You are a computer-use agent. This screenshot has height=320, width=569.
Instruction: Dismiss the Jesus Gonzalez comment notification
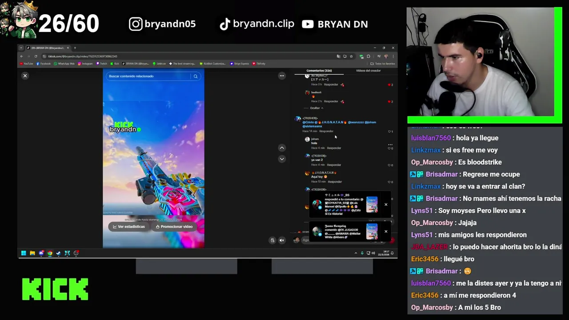click(386, 232)
